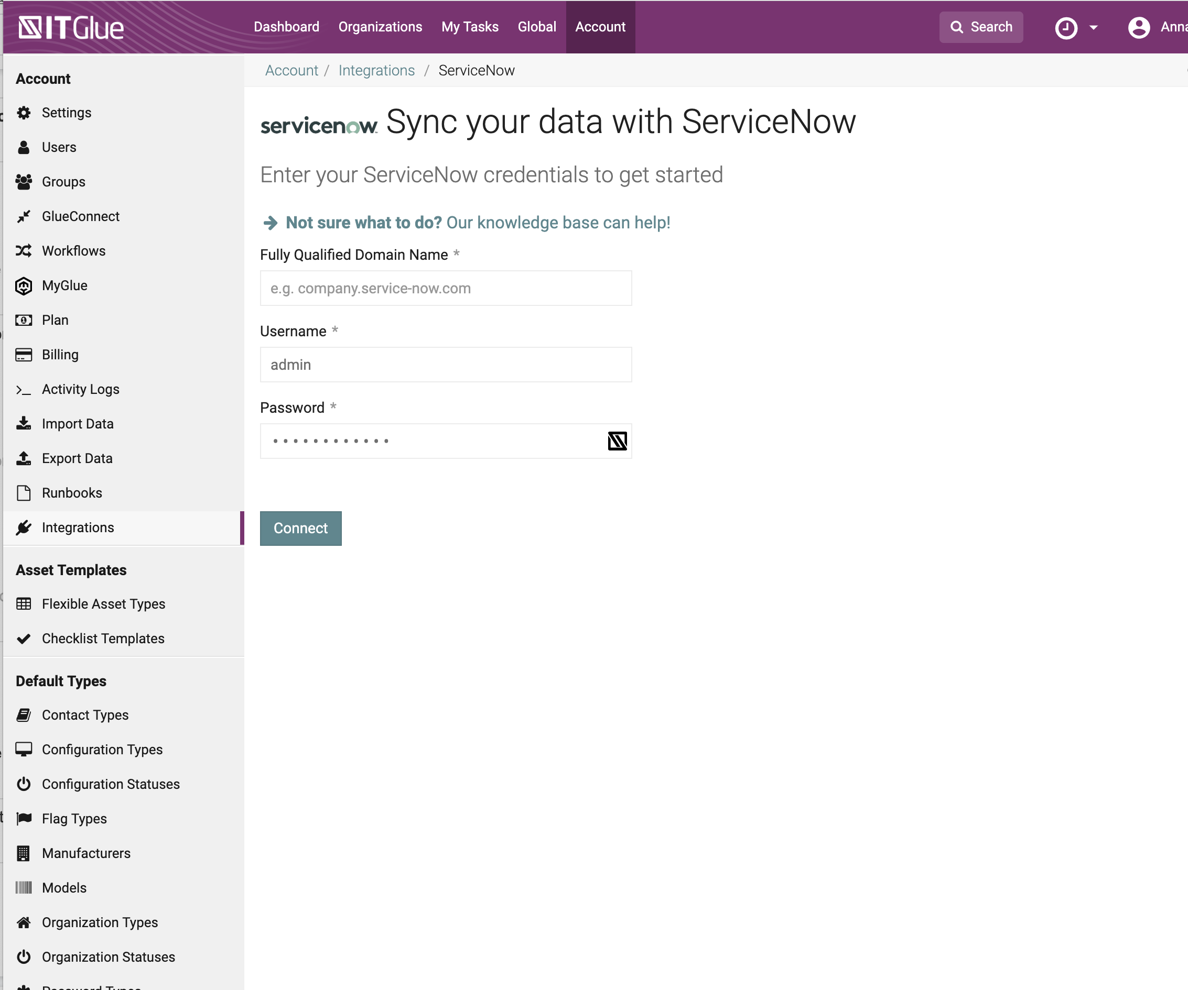Click the Flag Types flag icon
The image size is (1188, 990).
(x=24, y=818)
